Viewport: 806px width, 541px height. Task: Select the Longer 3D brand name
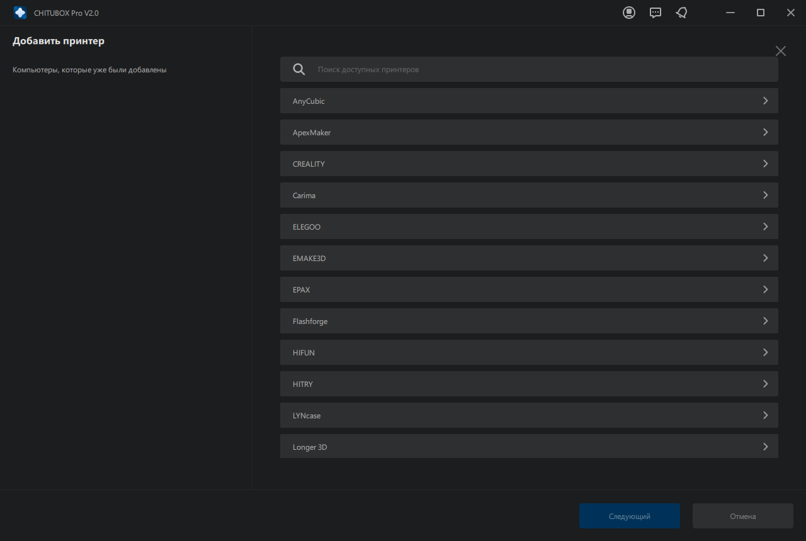tap(310, 447)
